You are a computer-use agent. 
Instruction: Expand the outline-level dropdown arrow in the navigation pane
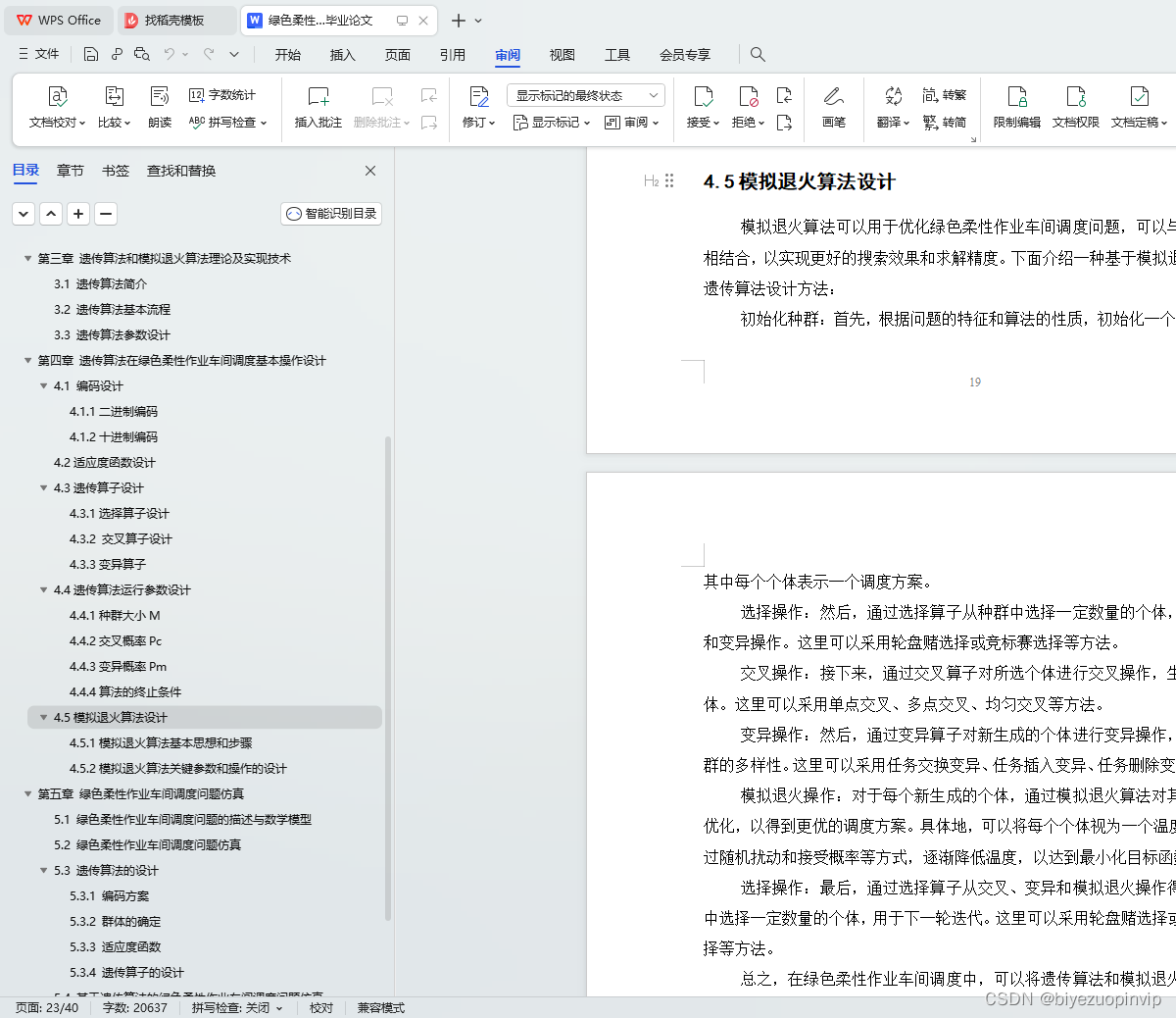tap(24, 213)
